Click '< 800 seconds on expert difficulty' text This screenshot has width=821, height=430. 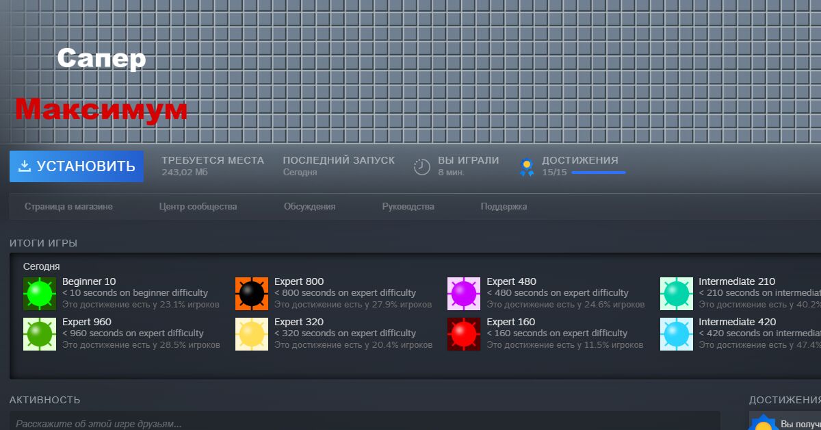coord(345,293)
